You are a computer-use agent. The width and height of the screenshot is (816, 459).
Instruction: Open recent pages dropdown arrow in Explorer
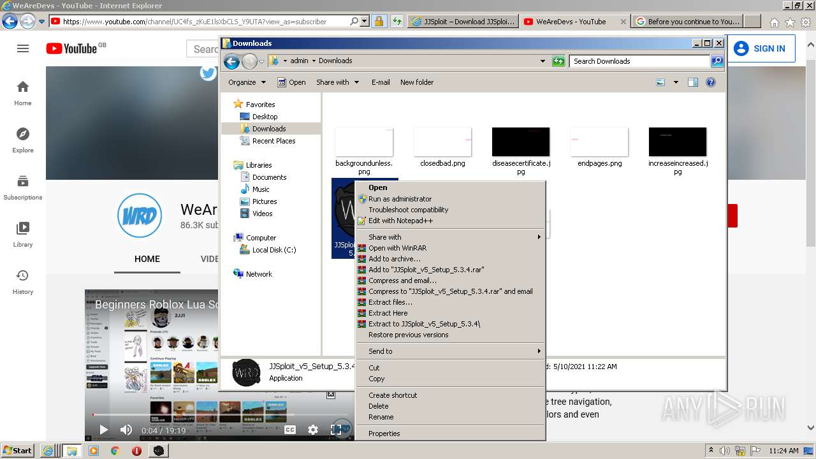pos(261,62)
